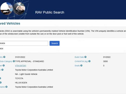Click the handshake circular header image
126x94 pixels.
pos(19,8)
